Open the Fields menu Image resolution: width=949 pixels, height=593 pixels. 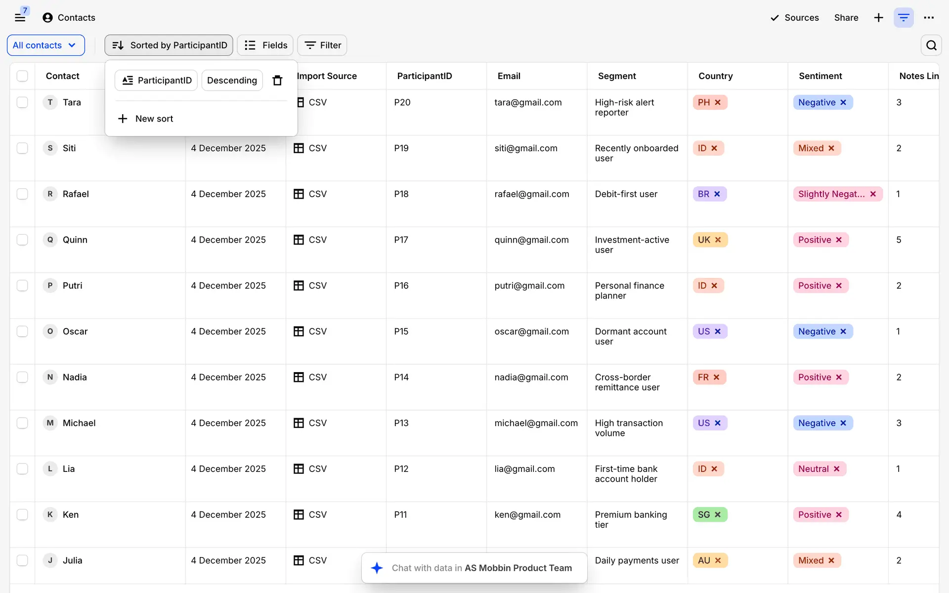tap(265, 45)
